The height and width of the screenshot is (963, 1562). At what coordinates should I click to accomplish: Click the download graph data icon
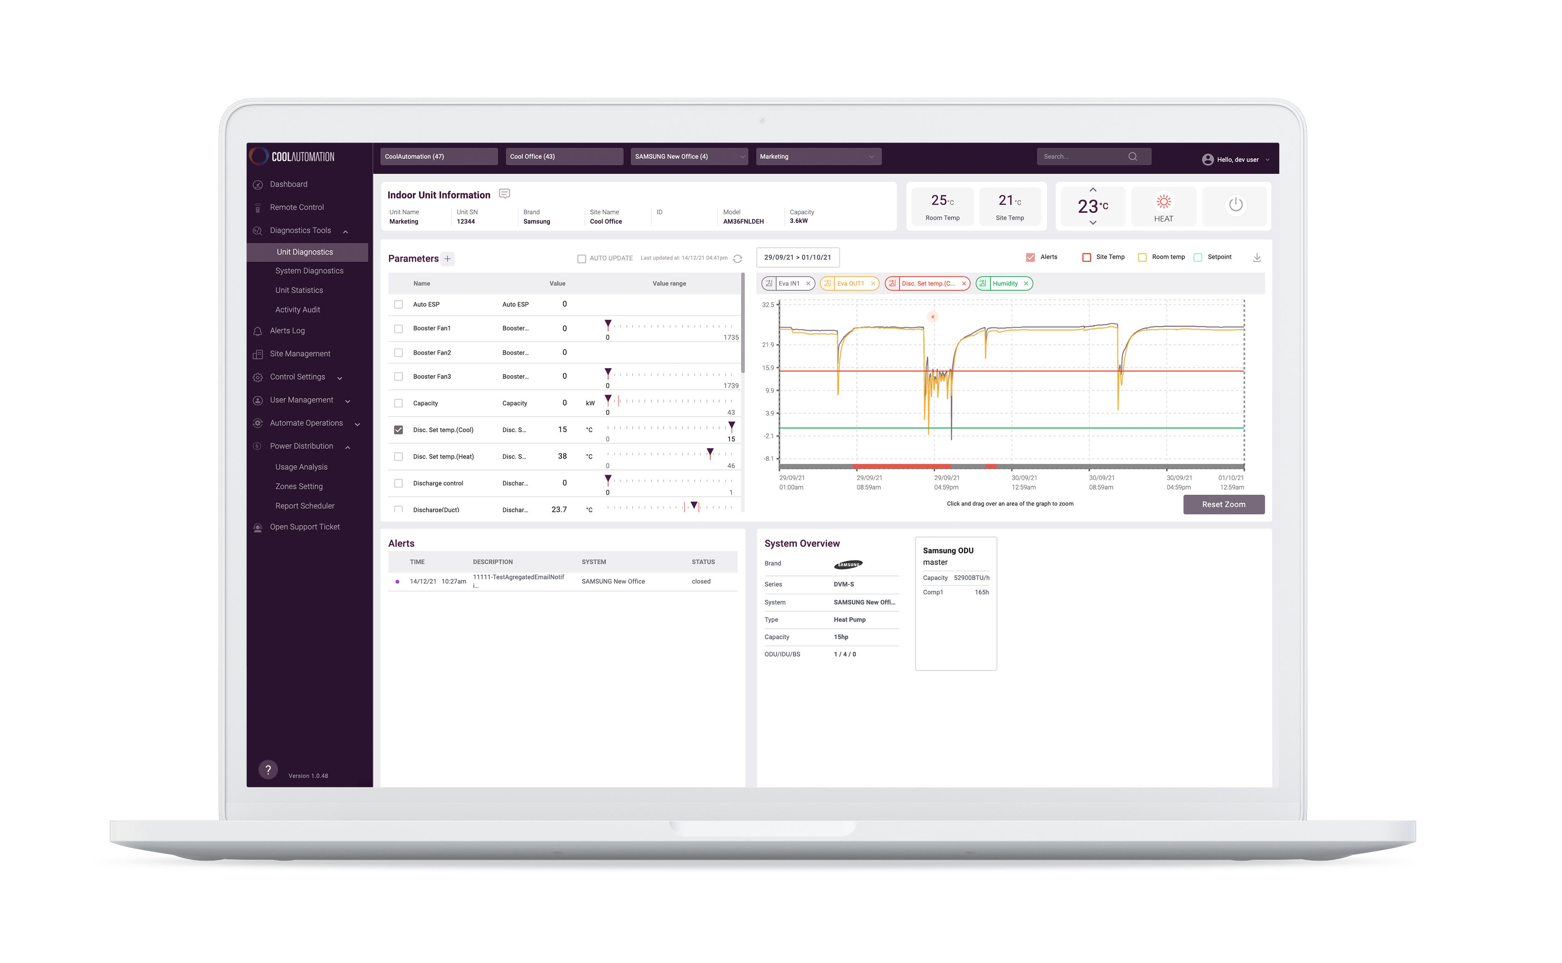pos(1256,257)
